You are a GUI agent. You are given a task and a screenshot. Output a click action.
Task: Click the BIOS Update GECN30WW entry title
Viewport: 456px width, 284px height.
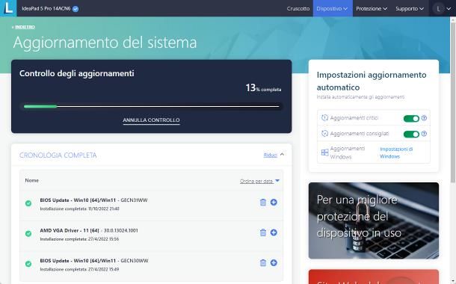pos(94,261)
